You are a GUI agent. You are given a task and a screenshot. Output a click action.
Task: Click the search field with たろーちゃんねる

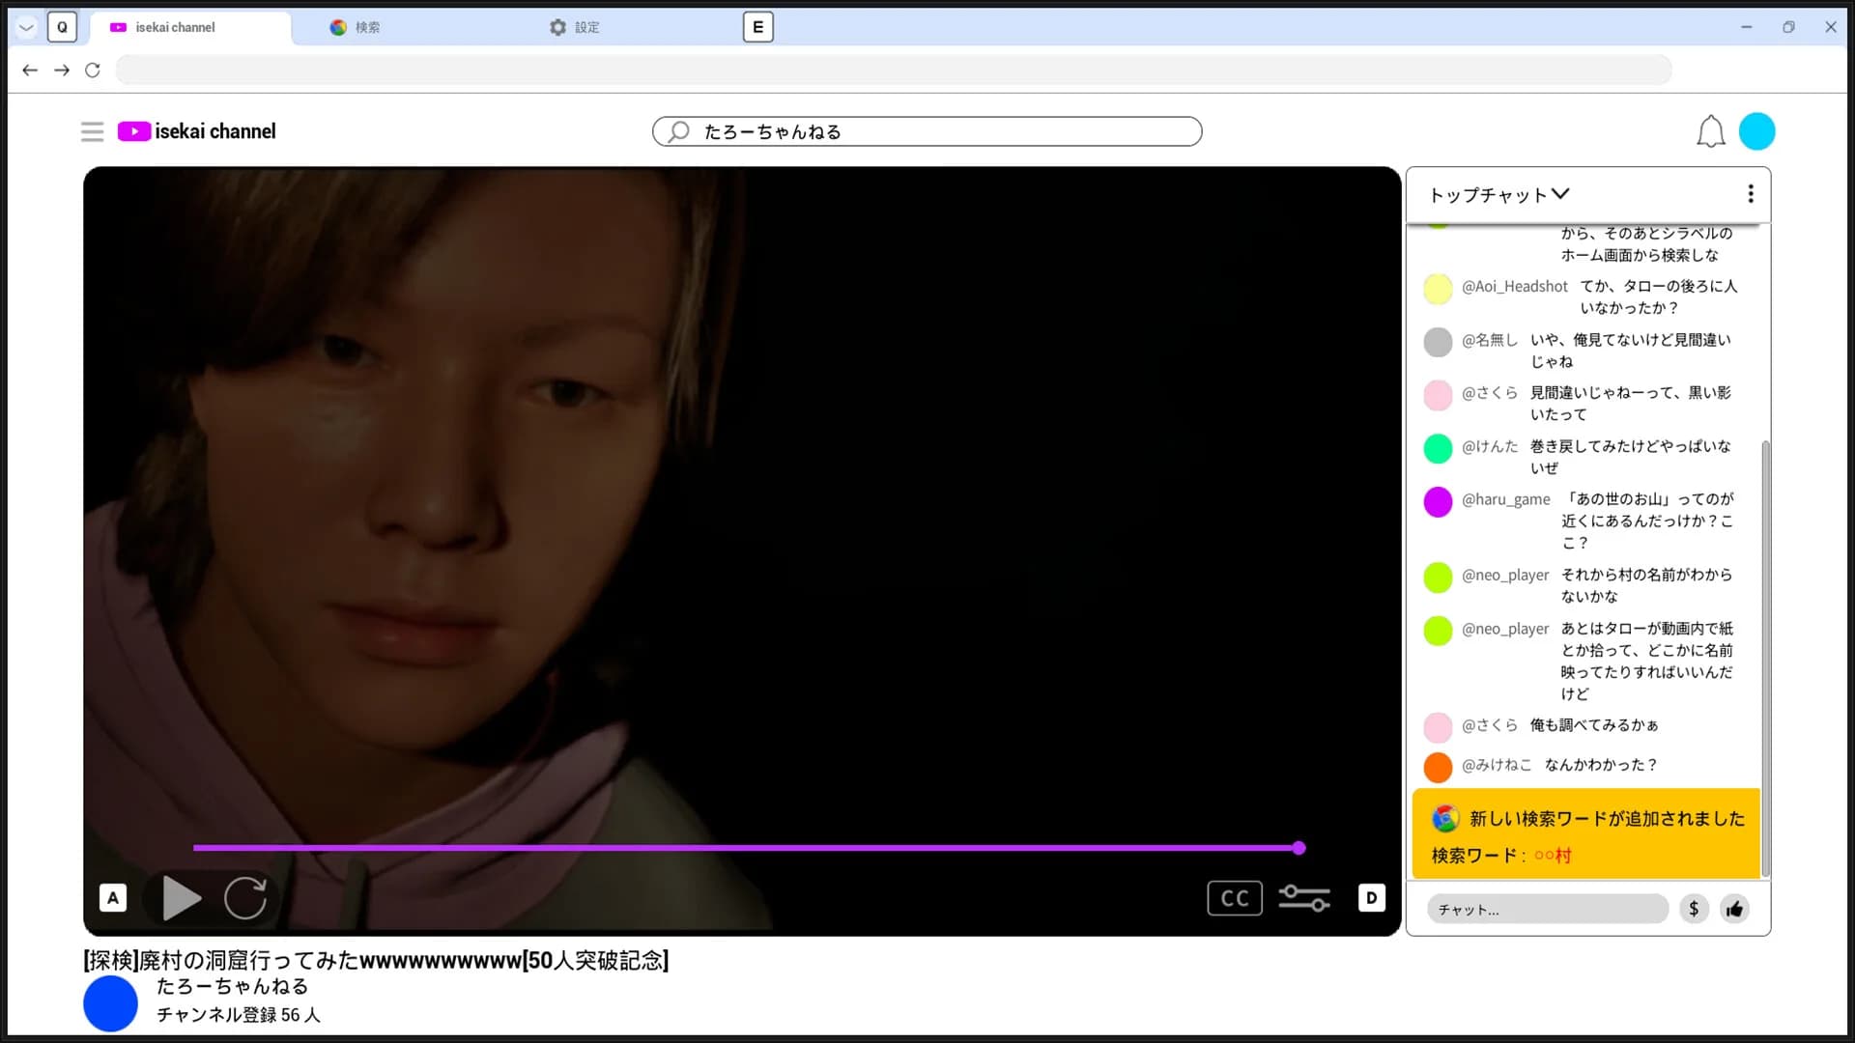point(927,131)
